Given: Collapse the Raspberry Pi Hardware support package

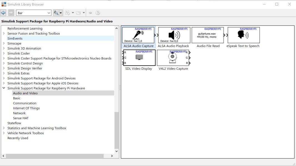Looking at the screenshot, I should coord(4,88).
